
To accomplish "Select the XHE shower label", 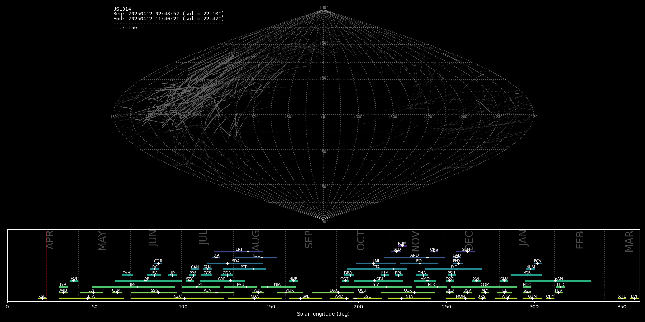I will (622, 297).
